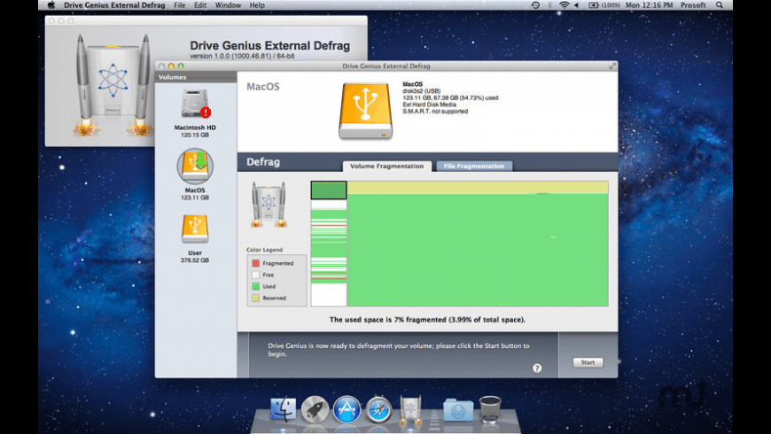The image size is (771, 434).
Task: Click the battery status indicator
Action: 604,5
